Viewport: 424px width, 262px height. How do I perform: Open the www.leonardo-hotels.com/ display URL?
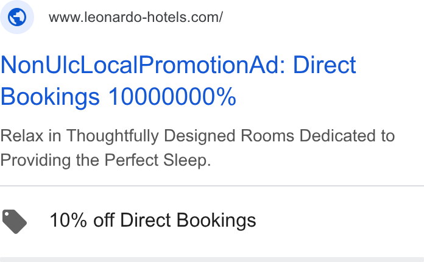136,17
